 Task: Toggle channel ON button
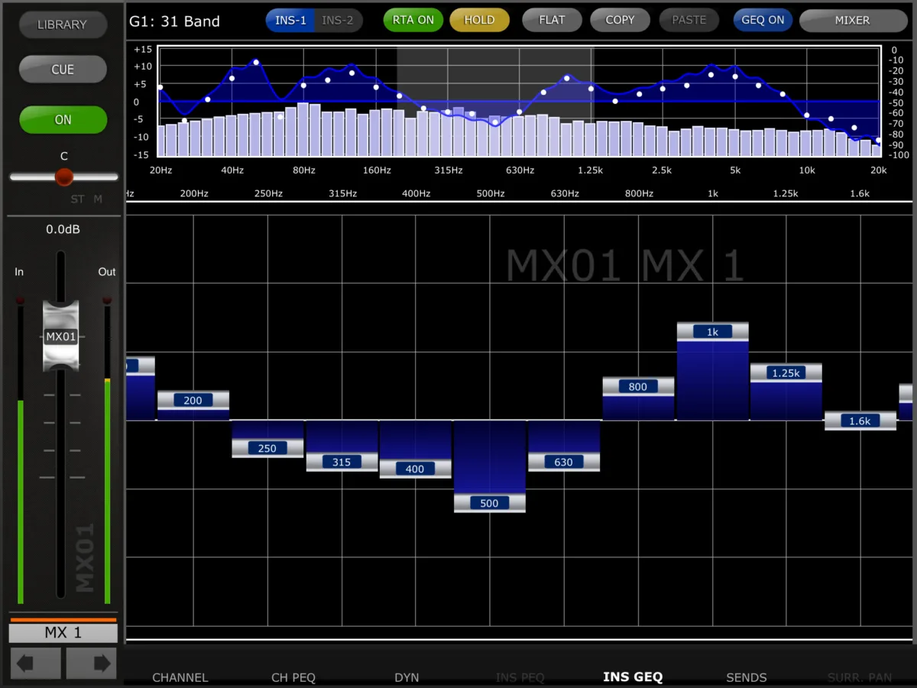[63, 120]
